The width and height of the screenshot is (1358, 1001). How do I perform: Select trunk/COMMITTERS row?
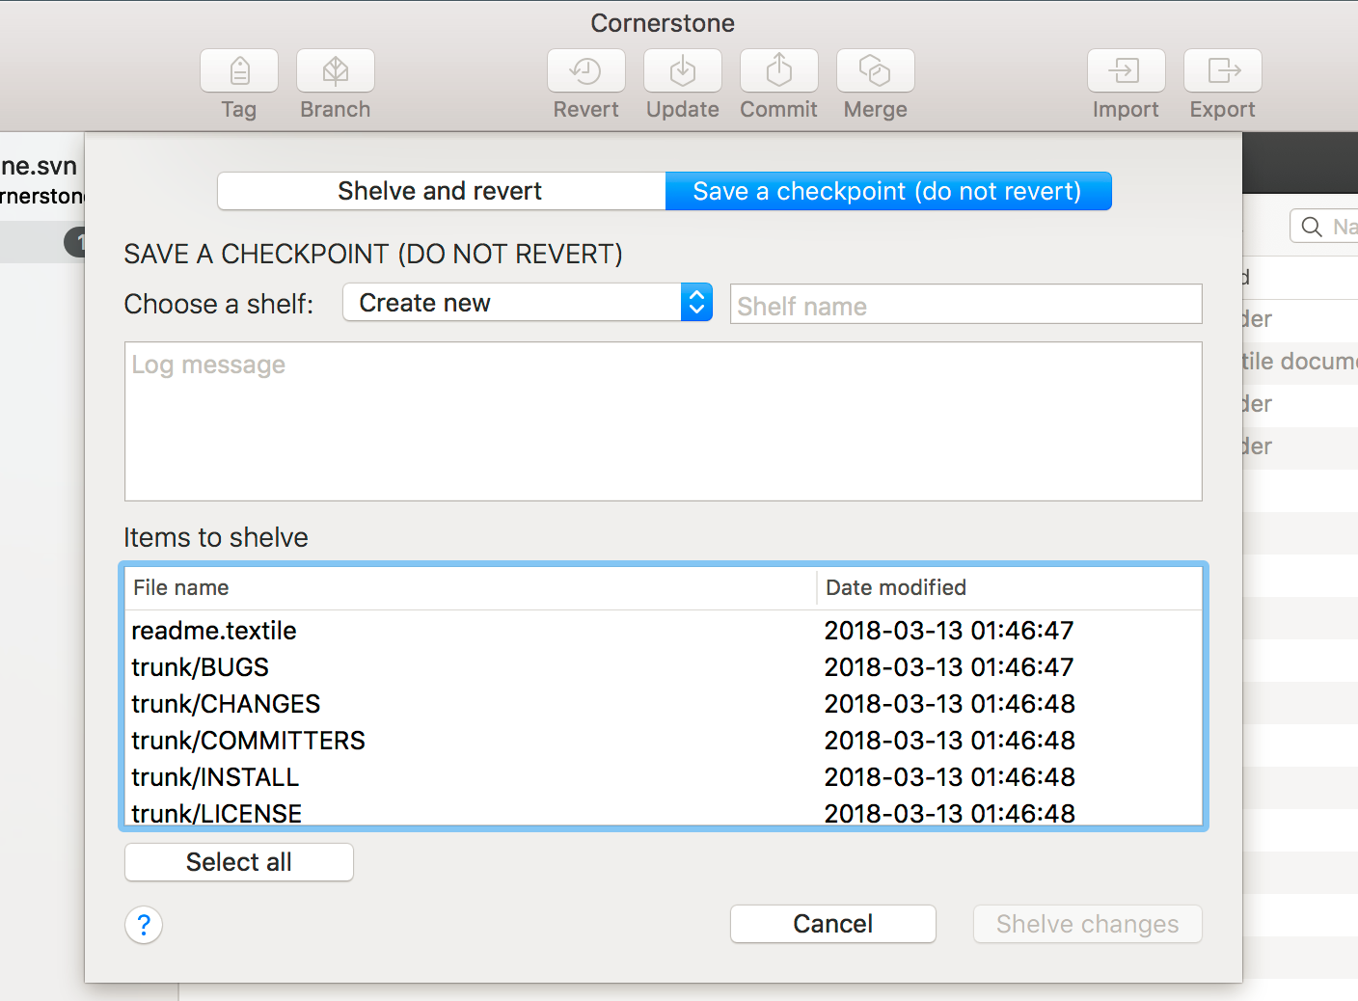(x=664, y=741)
